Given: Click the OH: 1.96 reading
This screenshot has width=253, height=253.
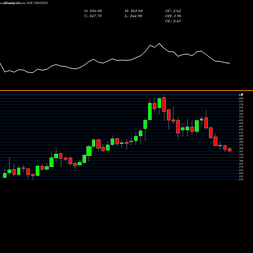Looking at the screenshot, I should pos(173,16).
